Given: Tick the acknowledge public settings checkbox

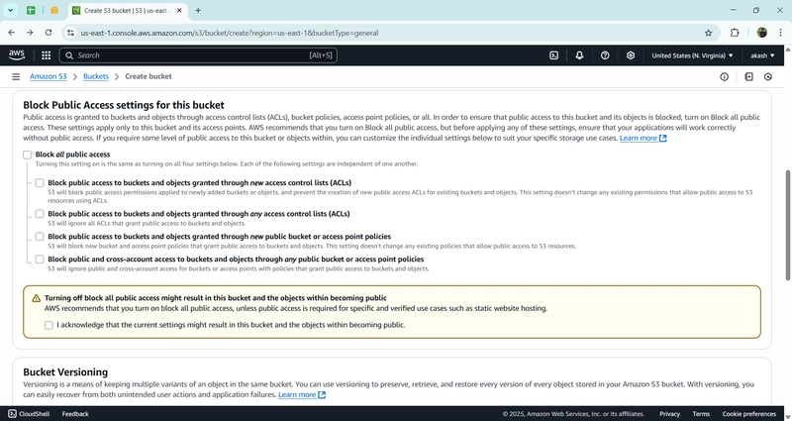Looking at the screenshot, I should pyautogui.click(x=49, y=325).
